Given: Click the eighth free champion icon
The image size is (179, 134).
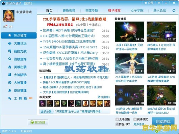Looking at the screenshot, I should tap(93, 103).
